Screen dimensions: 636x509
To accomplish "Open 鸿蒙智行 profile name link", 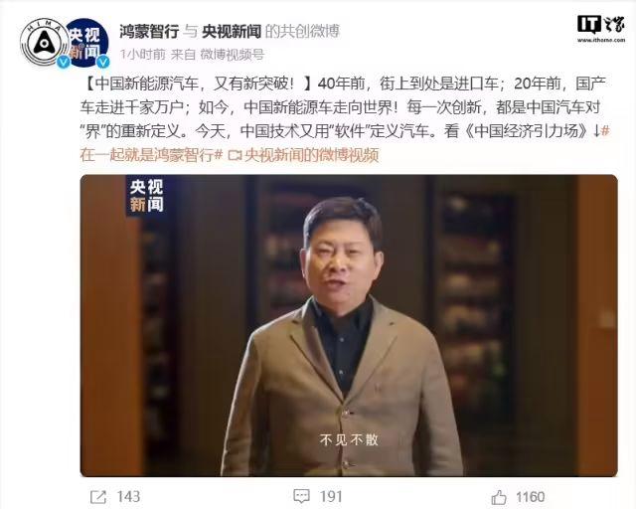I will pyautogui.click(x=149, y=31).
